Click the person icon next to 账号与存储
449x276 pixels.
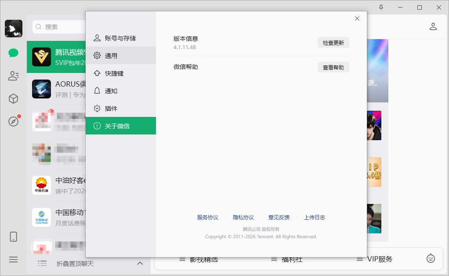click(97, 38)
